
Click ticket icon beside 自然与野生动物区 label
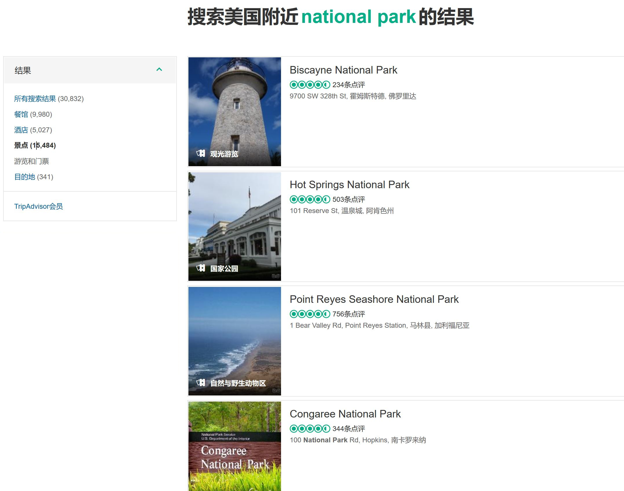tap(201, 383)
